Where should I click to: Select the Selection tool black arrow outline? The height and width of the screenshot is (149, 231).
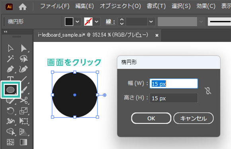click(10, 49)
